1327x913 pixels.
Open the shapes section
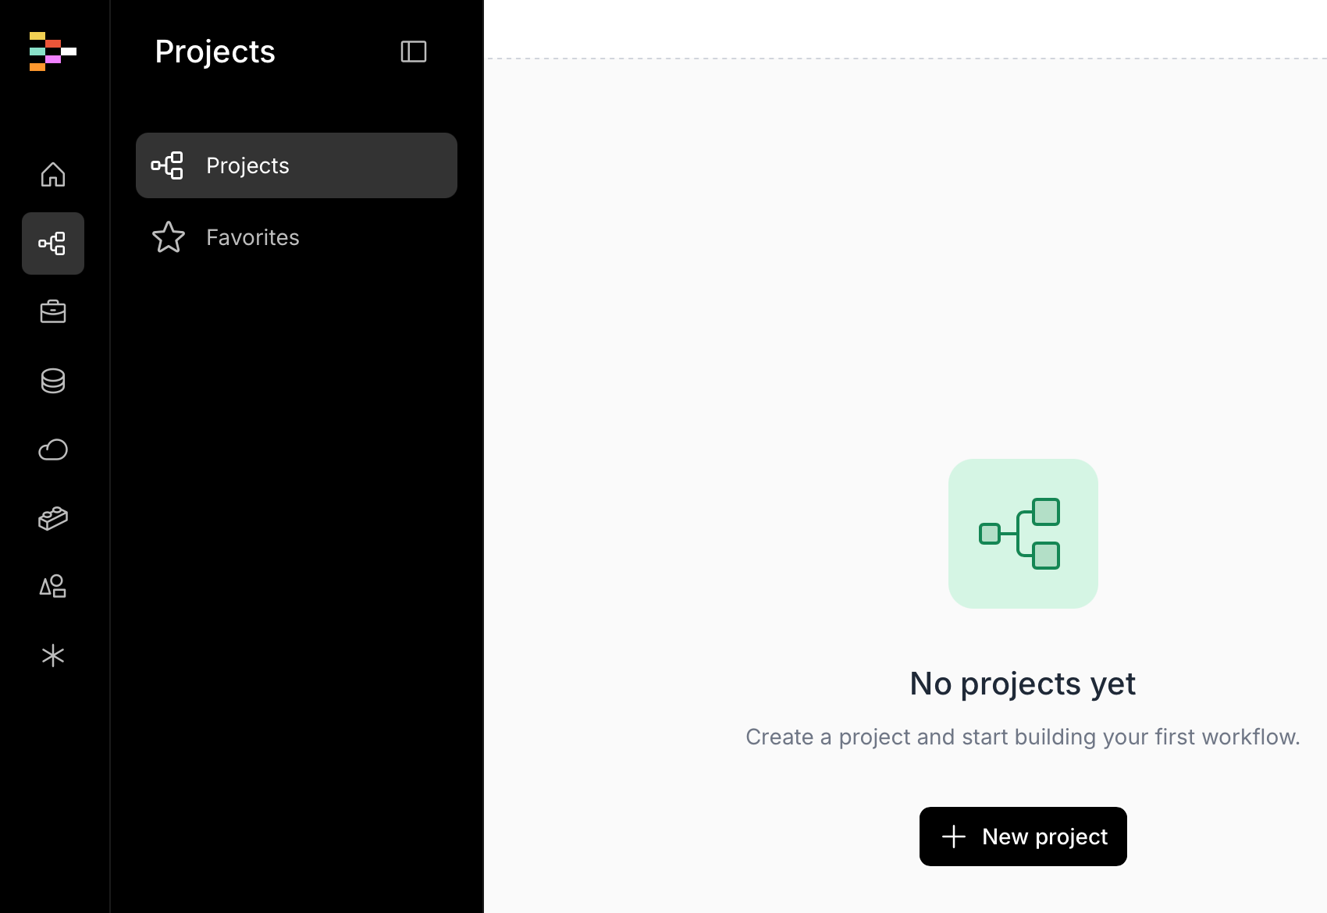(53, 587)
